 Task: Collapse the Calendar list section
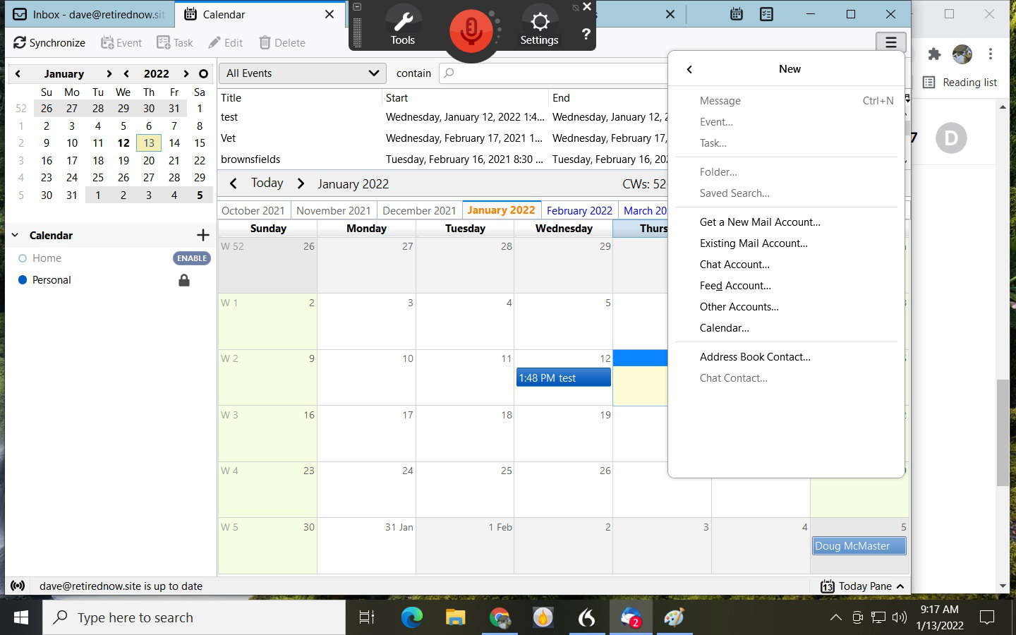(x=16, y=235)
